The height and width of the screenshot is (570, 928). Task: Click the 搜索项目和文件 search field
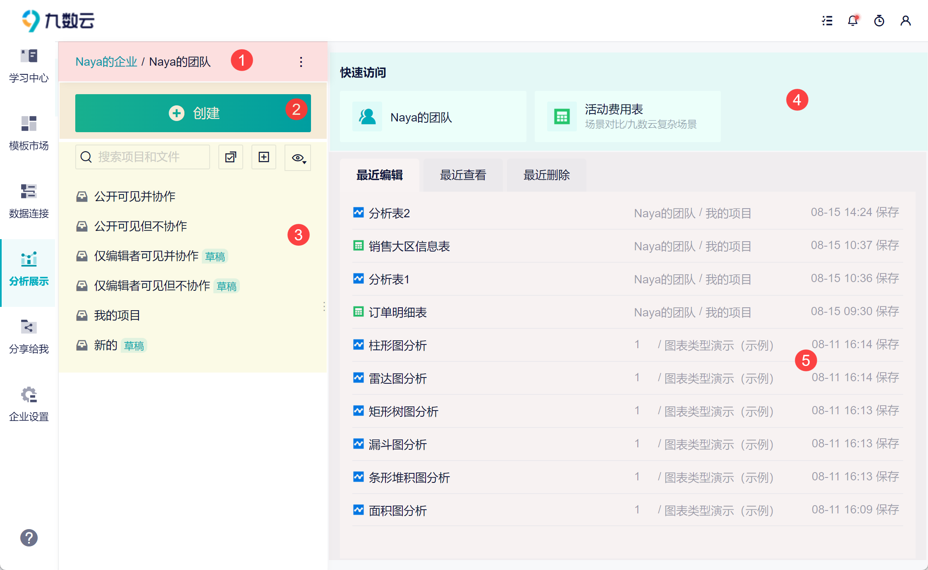click(143, 157)
